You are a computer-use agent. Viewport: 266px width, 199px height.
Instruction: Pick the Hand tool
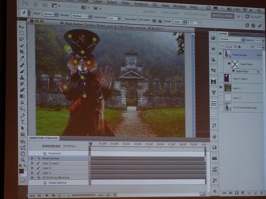click(23, 153)
